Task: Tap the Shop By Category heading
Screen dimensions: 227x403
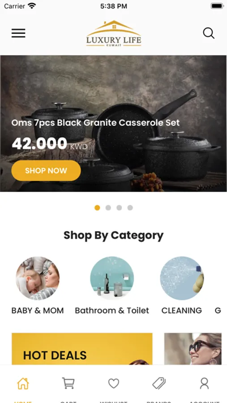Action: coord(113,235)
